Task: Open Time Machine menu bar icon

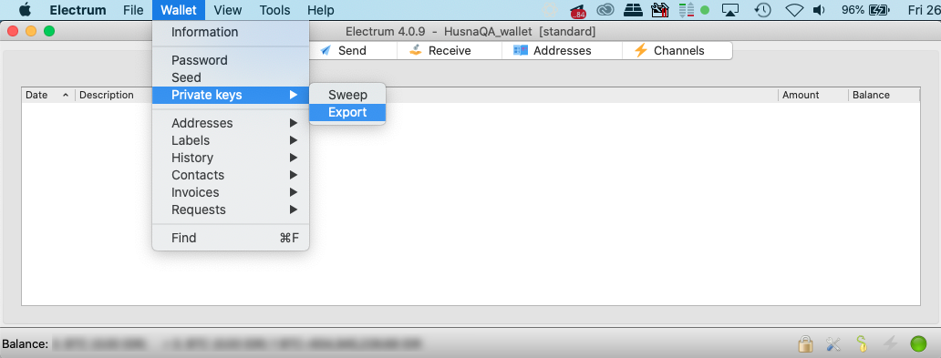Action: click(x=762, y=10)
